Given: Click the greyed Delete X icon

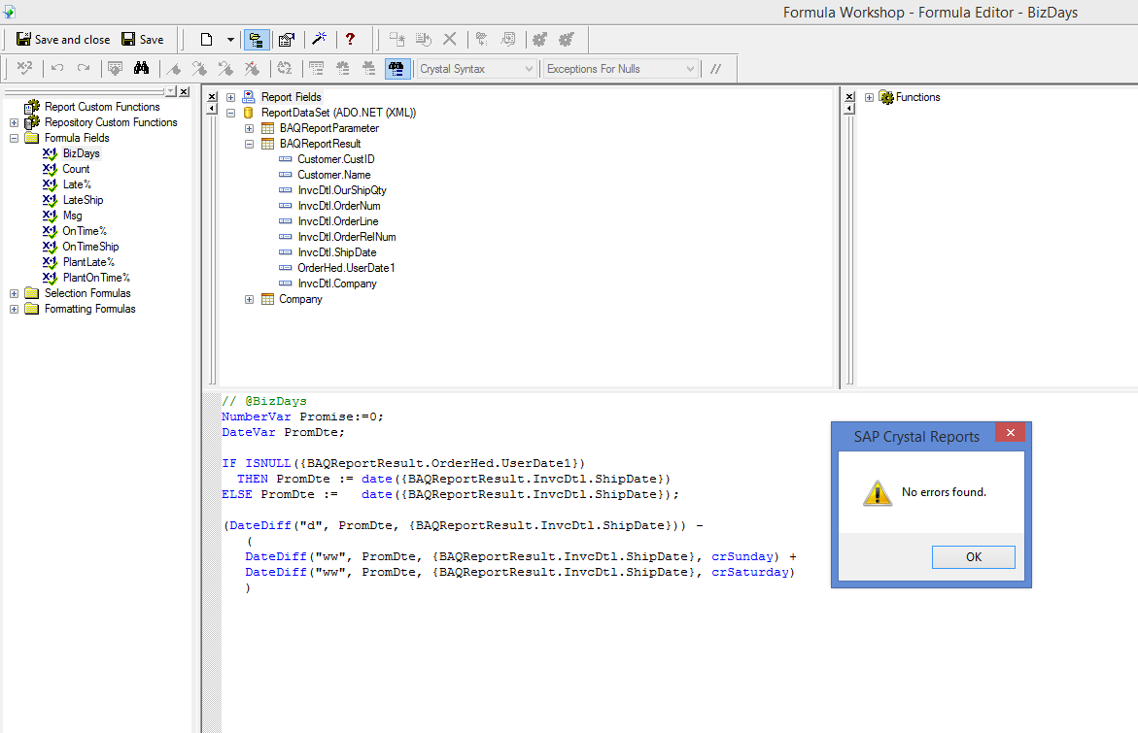Looking at the screenshot, I should coord(450,39).
